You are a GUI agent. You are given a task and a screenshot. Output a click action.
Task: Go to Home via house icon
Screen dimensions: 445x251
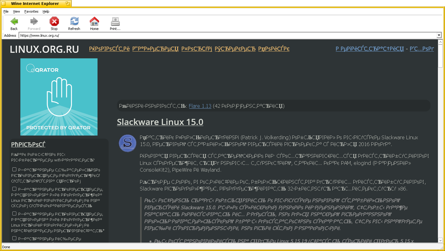click(x=94, y=22)
